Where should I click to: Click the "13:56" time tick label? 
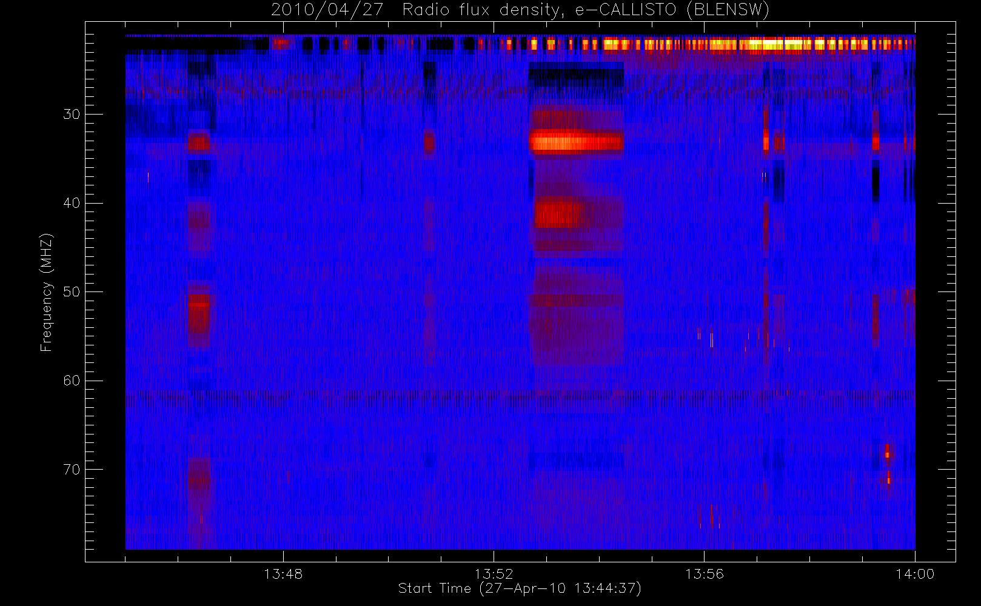(705, 574)
